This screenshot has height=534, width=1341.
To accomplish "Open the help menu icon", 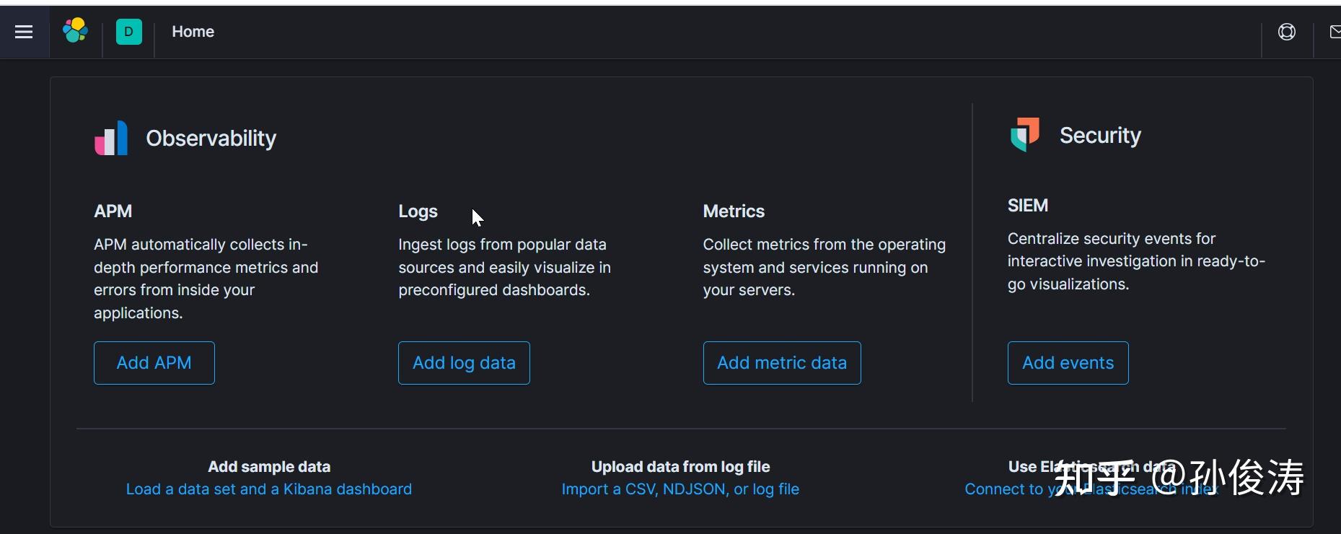I will point(1286,32).
